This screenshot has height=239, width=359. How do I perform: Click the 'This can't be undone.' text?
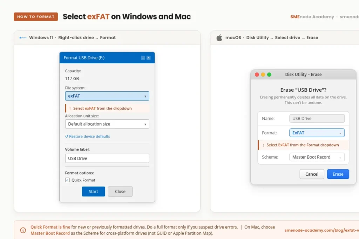(303, 103)
